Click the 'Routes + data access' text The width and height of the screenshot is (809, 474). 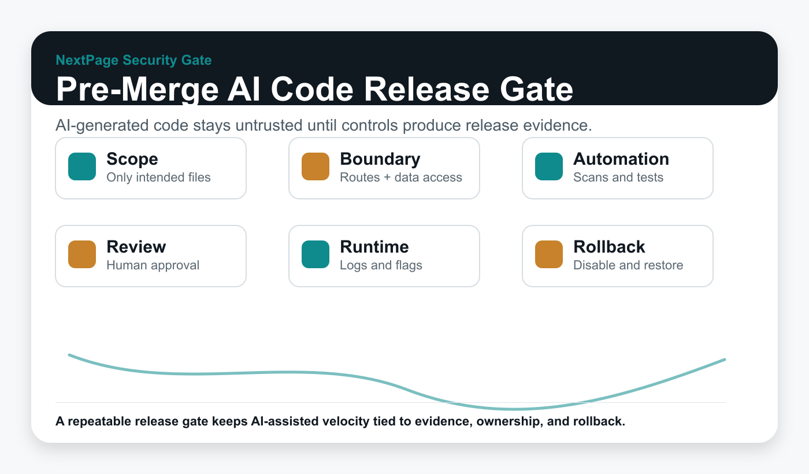pos(401,177)
